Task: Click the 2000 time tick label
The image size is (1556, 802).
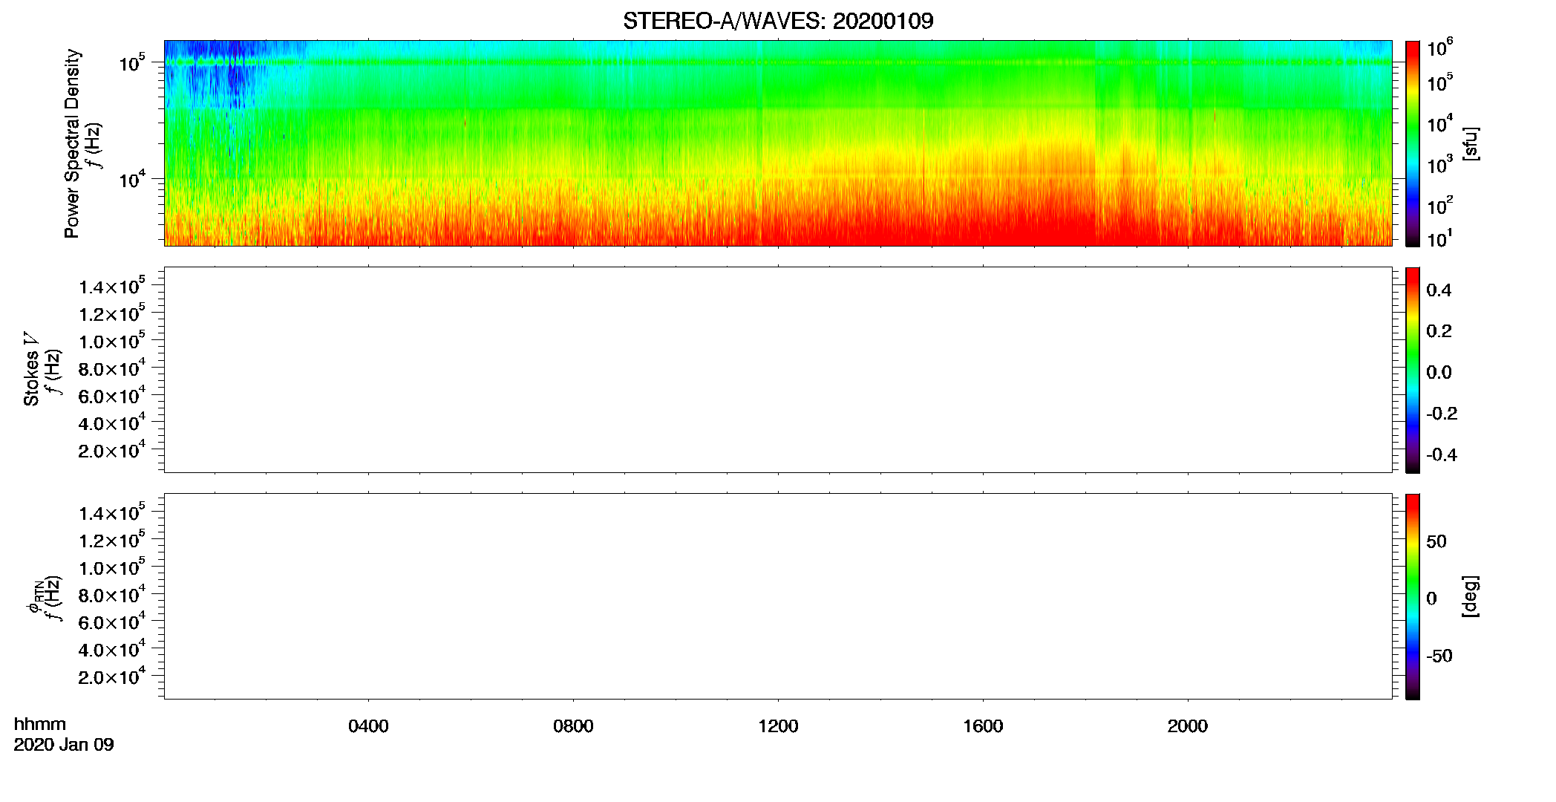Action: click(x=1188, y=726)
